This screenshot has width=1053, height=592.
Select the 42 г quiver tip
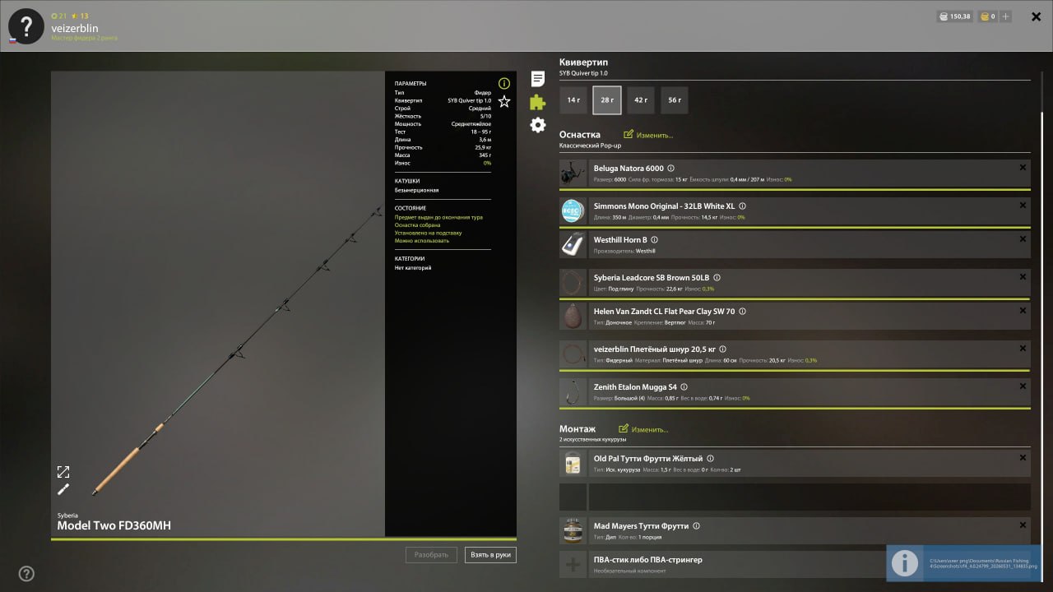coord(641,100)
